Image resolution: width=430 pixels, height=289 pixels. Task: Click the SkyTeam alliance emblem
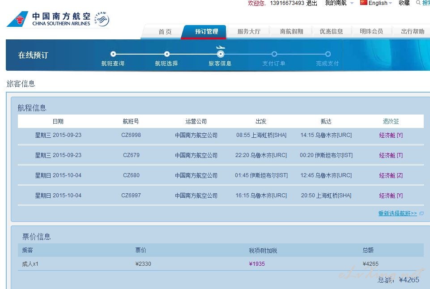click(102, 19)
